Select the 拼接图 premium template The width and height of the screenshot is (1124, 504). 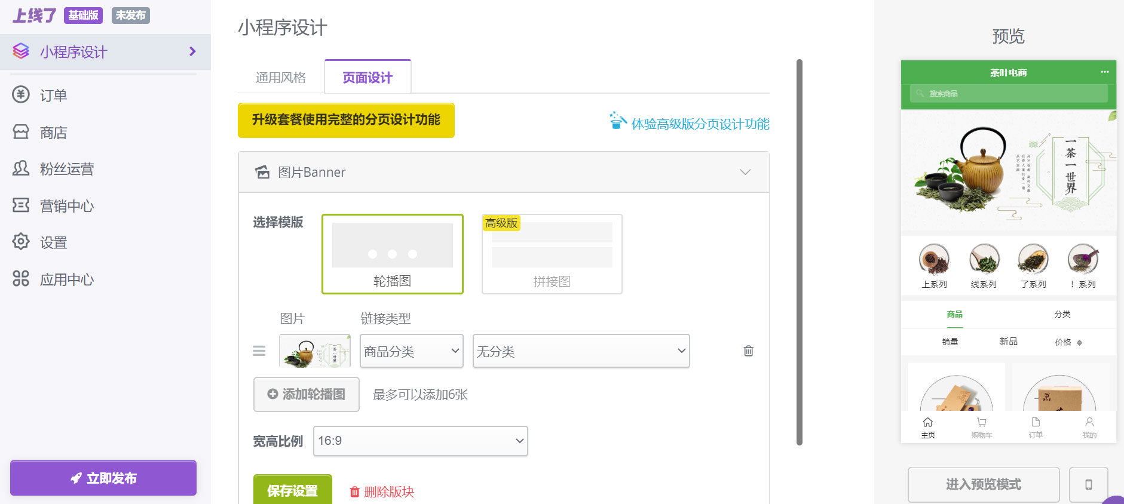pyautogui.click(x=552, y=254)
